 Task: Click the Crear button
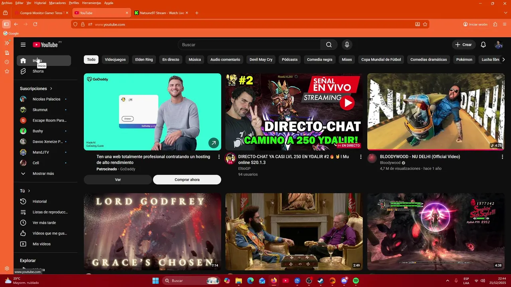463,45
